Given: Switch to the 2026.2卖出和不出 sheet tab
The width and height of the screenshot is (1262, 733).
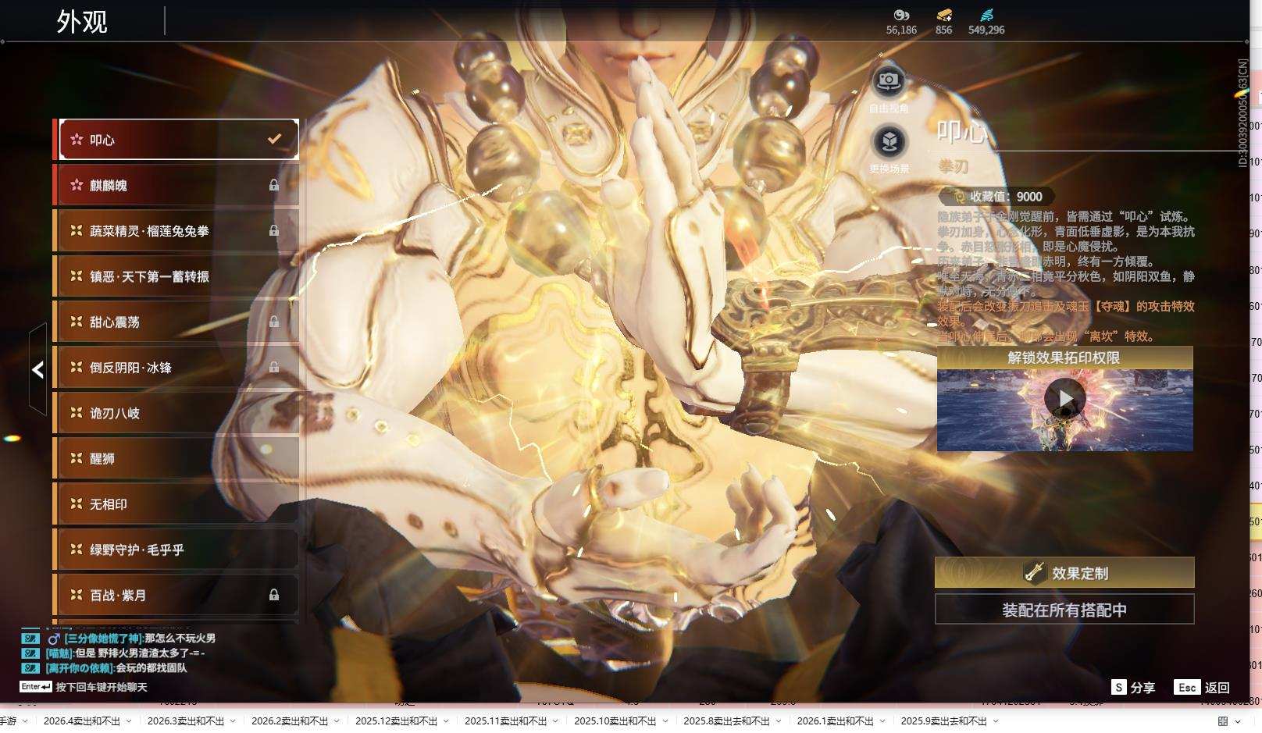Looking at the screenshot, I should [x=289, y=721].
